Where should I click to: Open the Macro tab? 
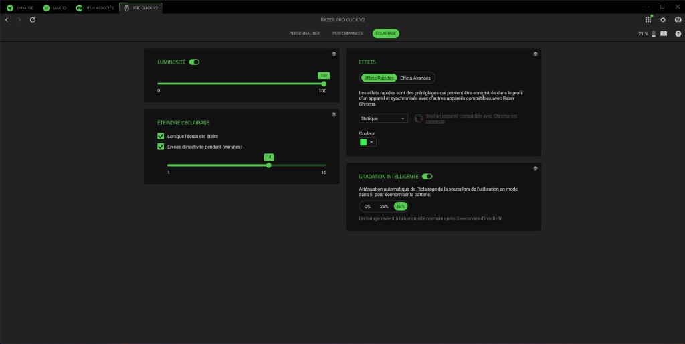(56, 8)
